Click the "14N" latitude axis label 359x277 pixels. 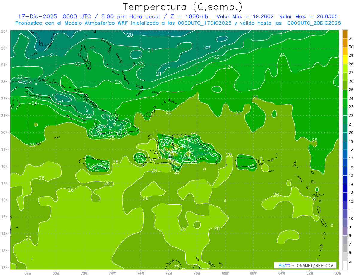(4, 234)
